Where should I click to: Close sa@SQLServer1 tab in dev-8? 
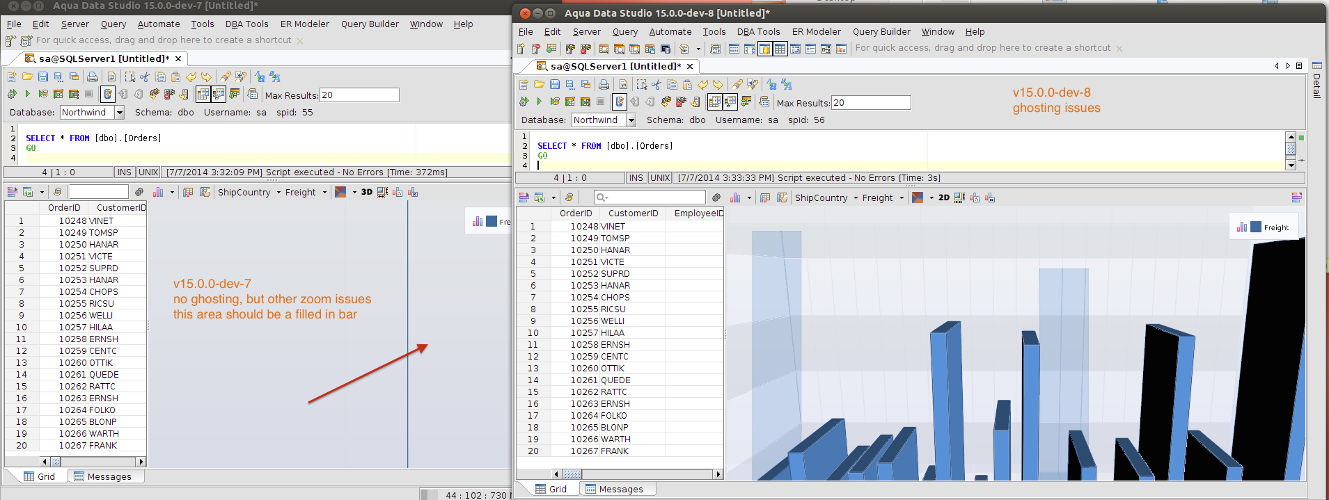coord(690,66)
